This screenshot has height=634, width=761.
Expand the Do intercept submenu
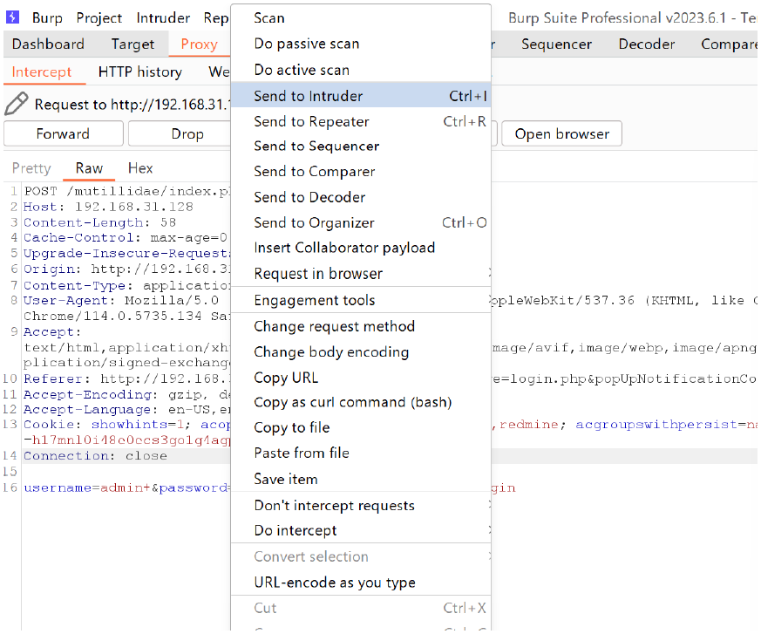point(361,530)
